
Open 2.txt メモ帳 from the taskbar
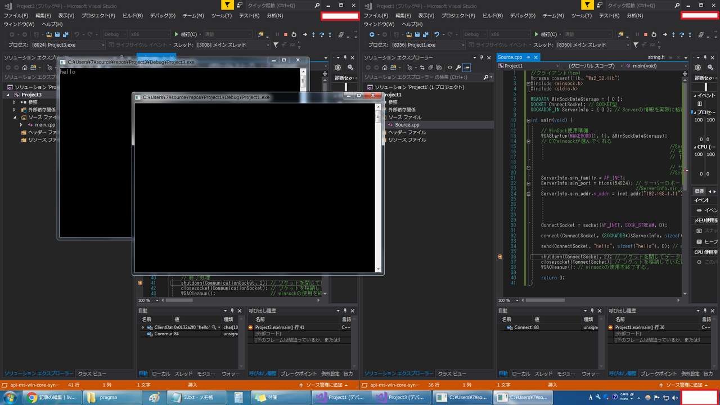(197, 397)
